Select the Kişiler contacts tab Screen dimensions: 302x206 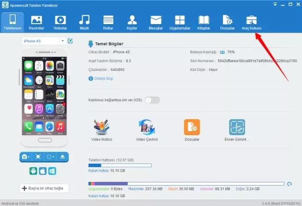[x=132, y=22]
